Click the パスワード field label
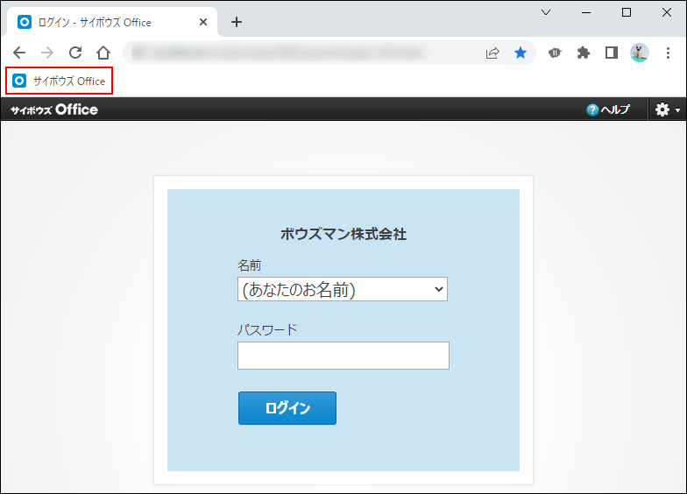The width and height of the screenshot is (687, 494). click(267, 329)
